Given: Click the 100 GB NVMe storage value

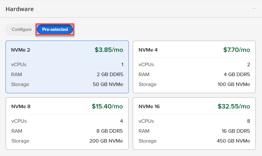Looking at the screenshot, I should pos(234,84).
